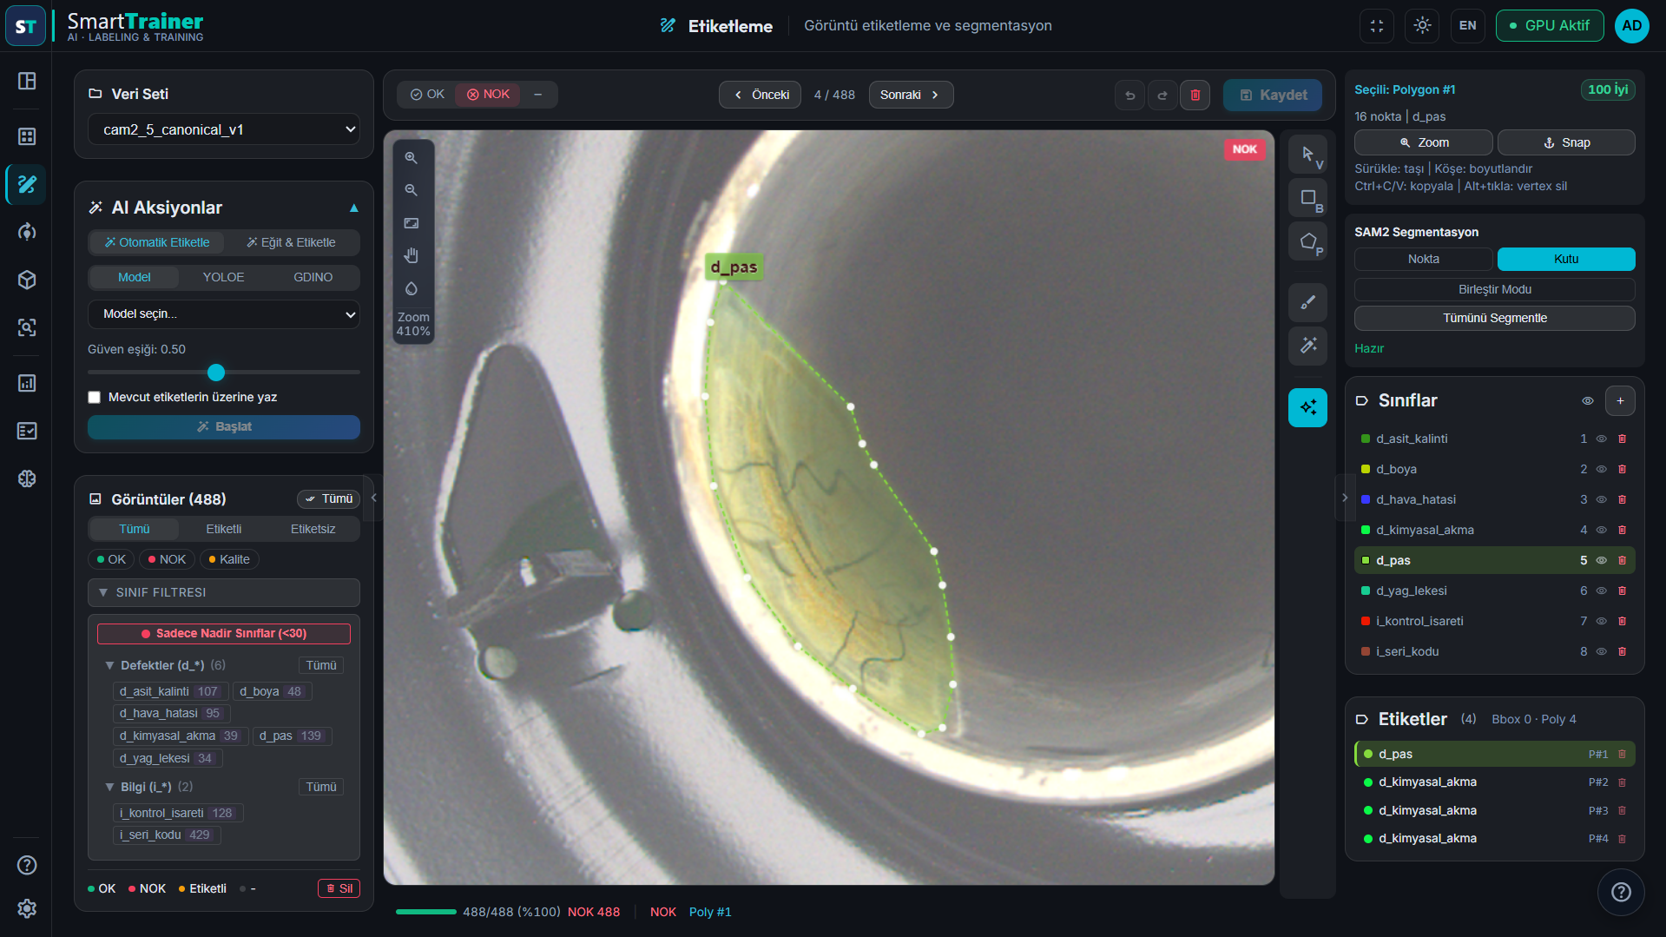The image size is (1666, 937).
Task: Switch to Eğit & Etiketle tab
Action: tap(291, 243)
